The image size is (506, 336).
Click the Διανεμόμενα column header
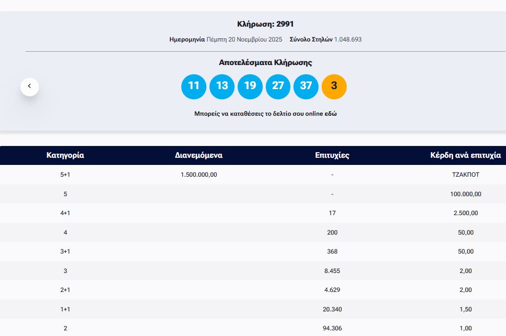coord(199,155)
